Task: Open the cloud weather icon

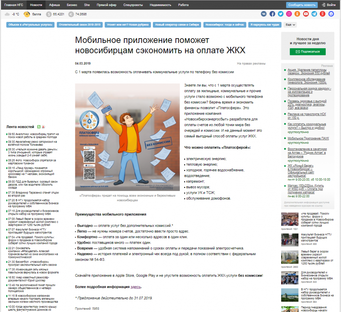Action: (x=7, y=14)
